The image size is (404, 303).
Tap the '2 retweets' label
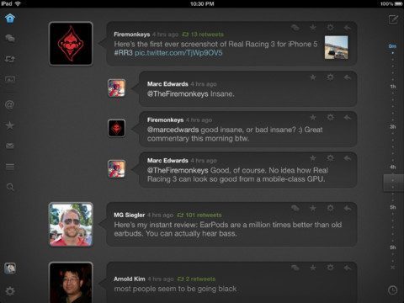pyautogui.click(x=196, y=279)
